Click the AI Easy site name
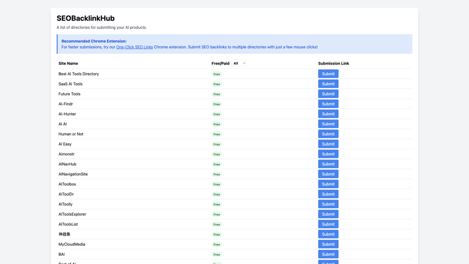Screen dimensions: 469x264 (x=65, y=144)
